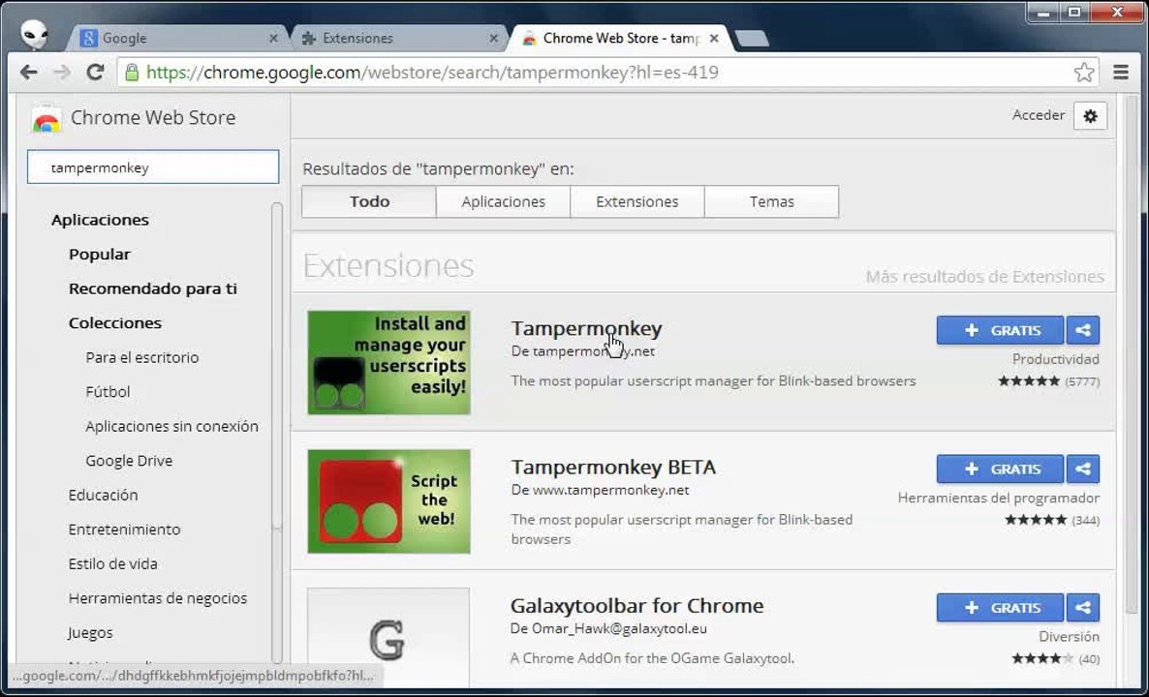Click the tampermonkey search box

pos(153,167)
